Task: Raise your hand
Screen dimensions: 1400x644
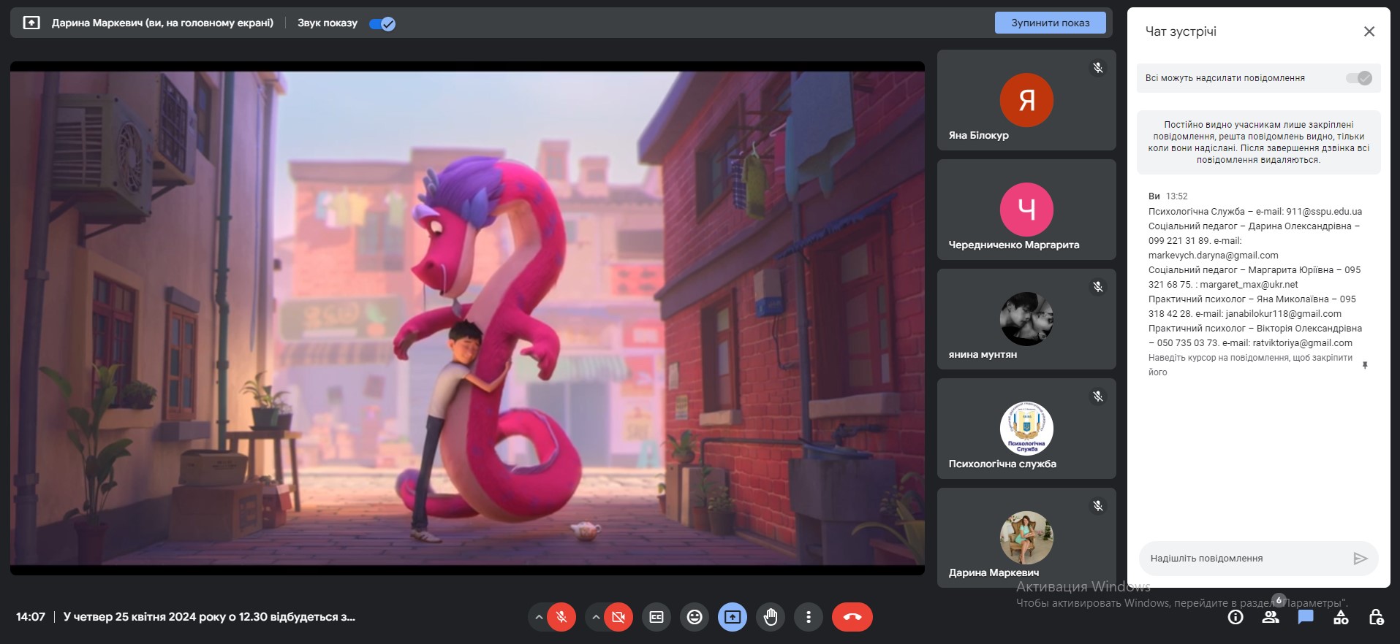Action: (771, 617)
